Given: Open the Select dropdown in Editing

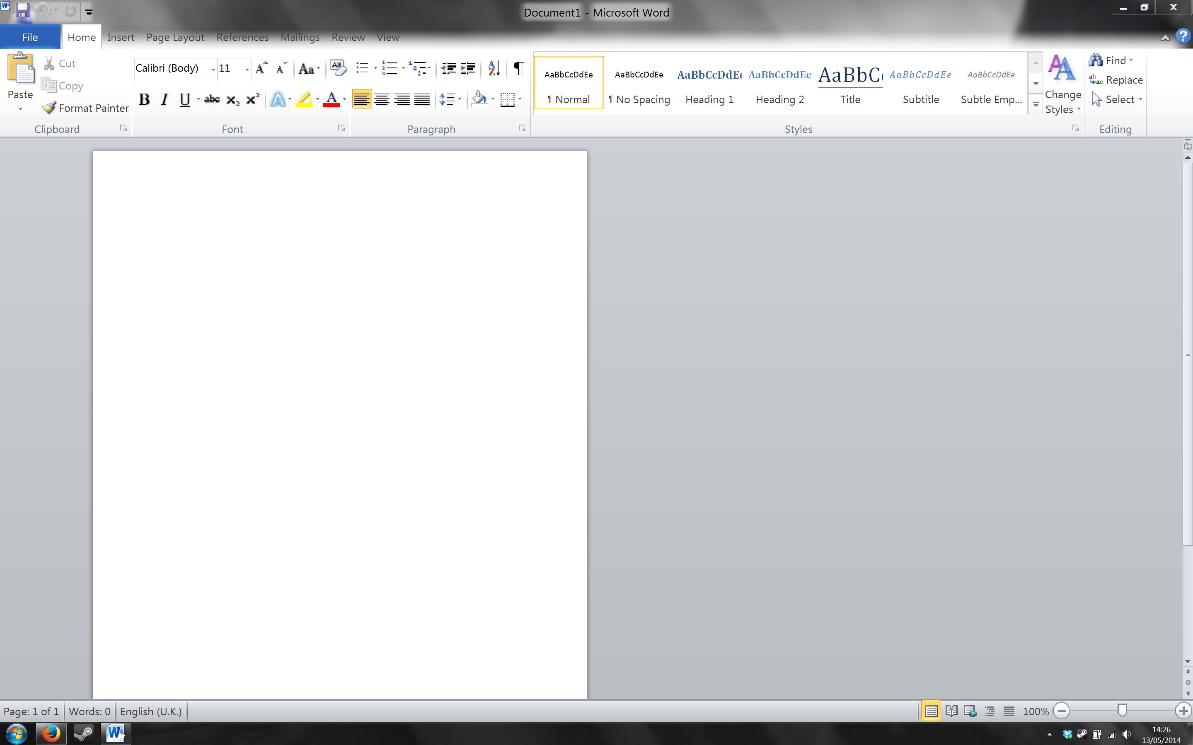Looking at the screenshot, I should (1118, 99).
